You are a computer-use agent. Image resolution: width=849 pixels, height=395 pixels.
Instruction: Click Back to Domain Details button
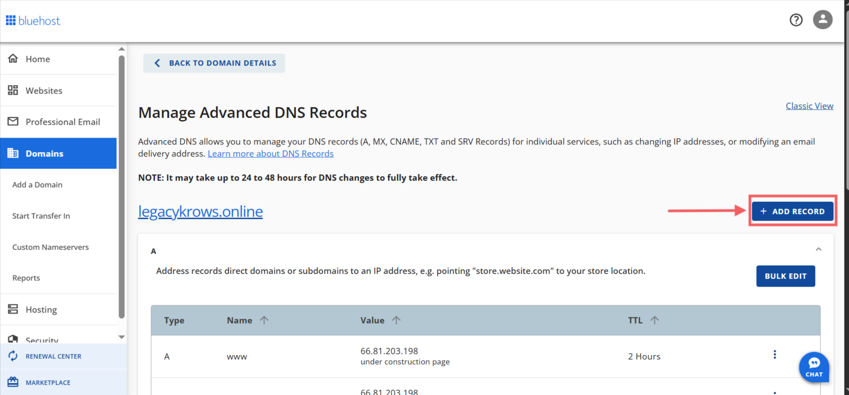point(214,63)
